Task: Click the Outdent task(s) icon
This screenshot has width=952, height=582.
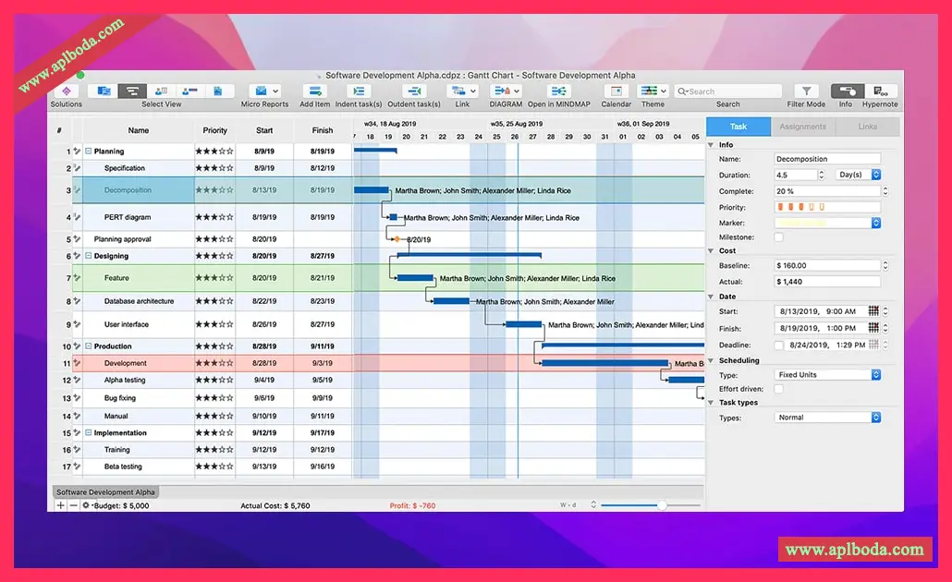Action: (415, 91)
